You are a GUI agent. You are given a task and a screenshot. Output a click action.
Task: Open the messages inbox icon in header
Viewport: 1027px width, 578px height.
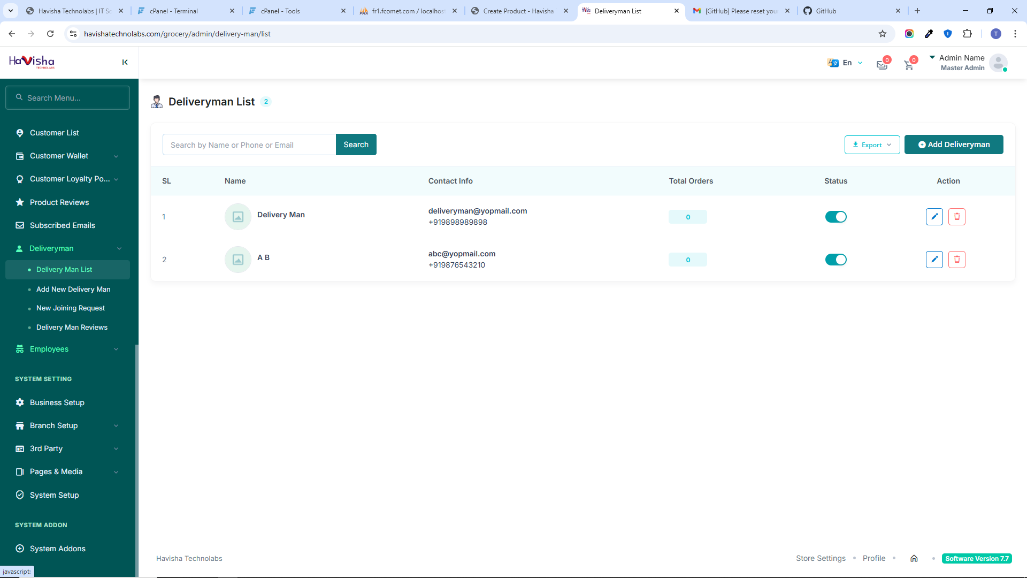coord(882,65)
